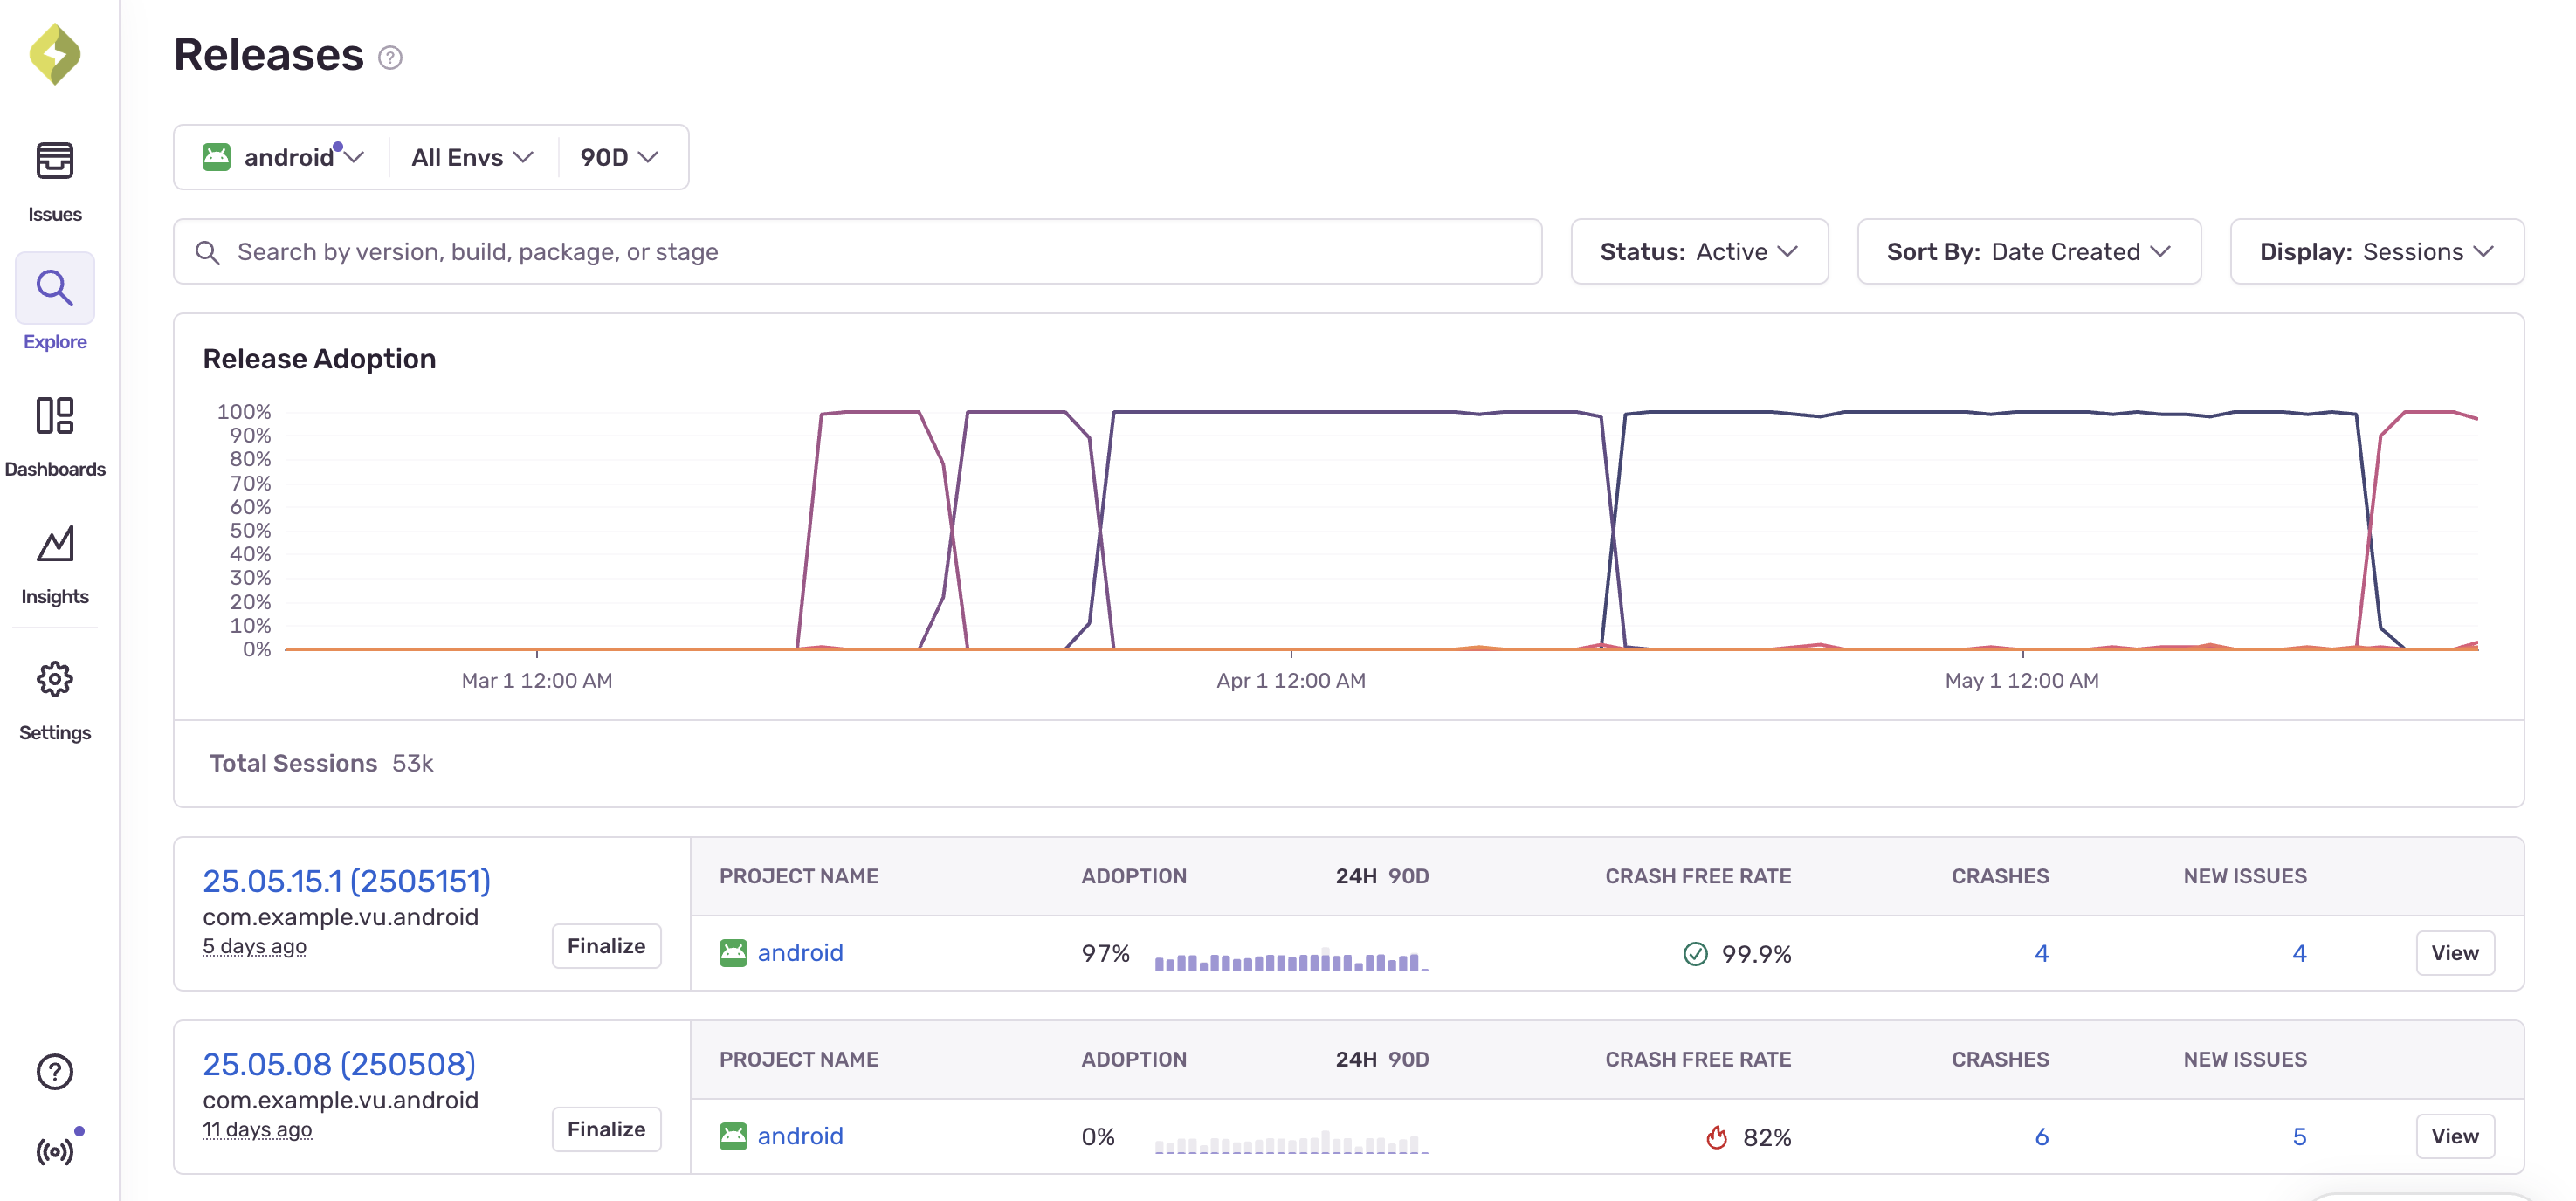
Task: Open the Insights chart icon
Action: point(54,544)
